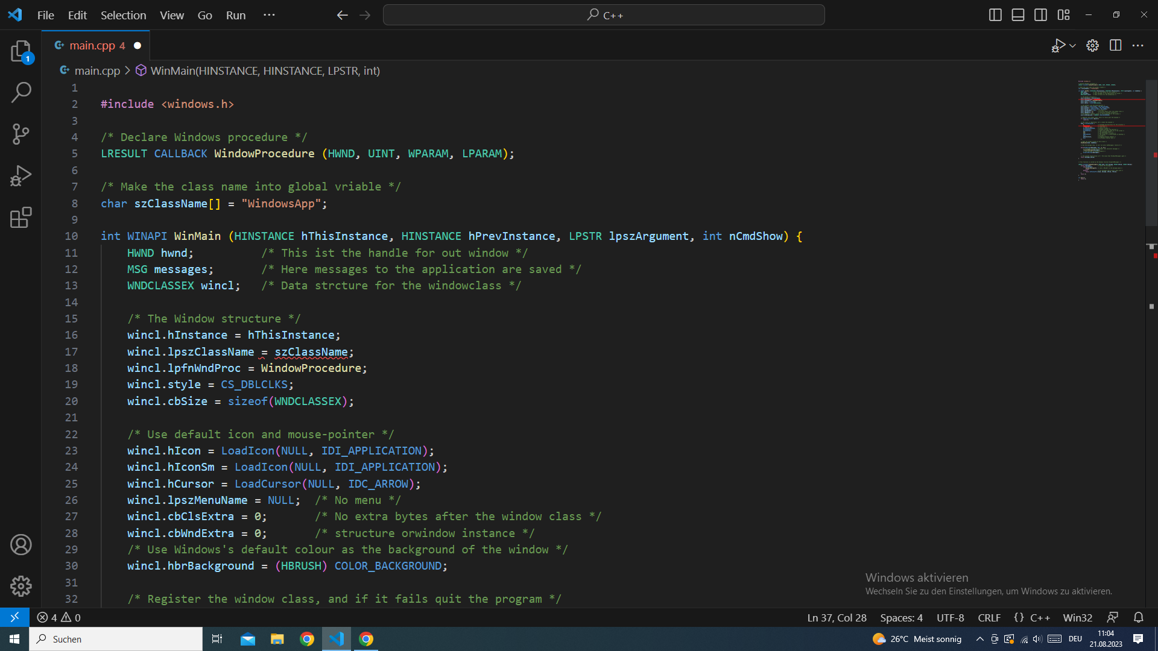1158x651 pixels.
Task: Click the Suchen taskbar search box
Action: 116,639
